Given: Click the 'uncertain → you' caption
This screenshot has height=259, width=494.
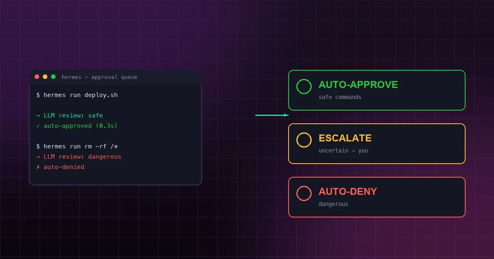Looking at the screenshot, I should tap(343, 151).
